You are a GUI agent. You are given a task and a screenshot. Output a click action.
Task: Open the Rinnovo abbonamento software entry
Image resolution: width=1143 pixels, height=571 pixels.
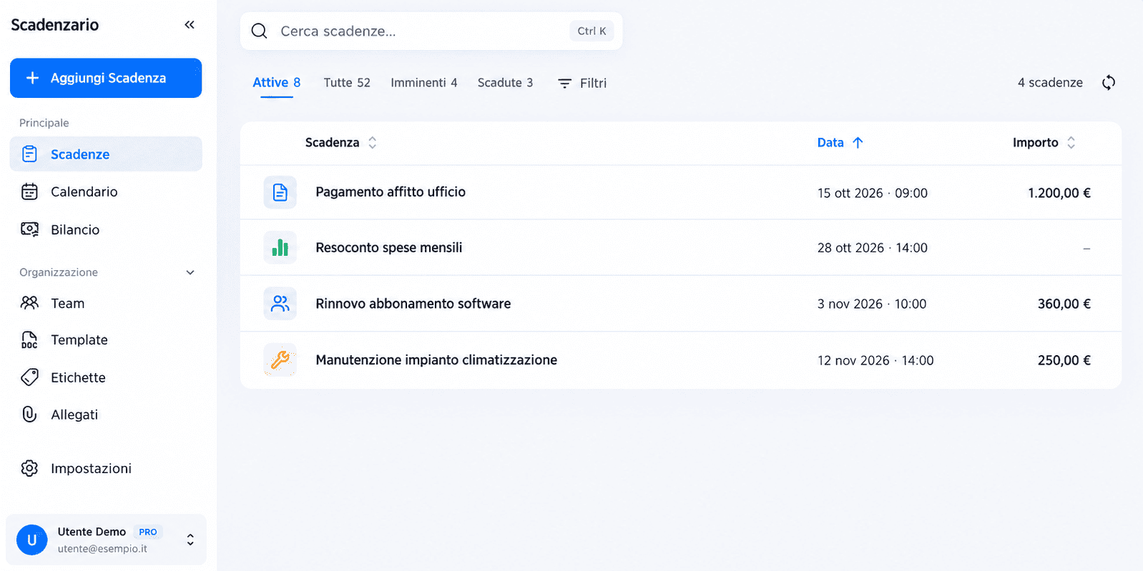pos(681,304)
